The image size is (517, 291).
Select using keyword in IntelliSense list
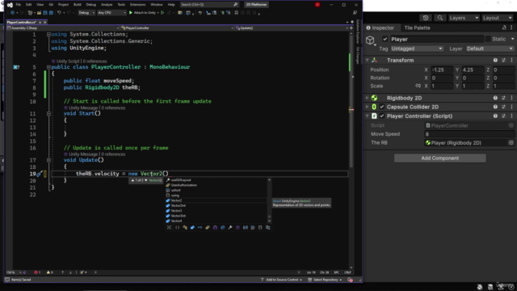[x=216, y=196]
